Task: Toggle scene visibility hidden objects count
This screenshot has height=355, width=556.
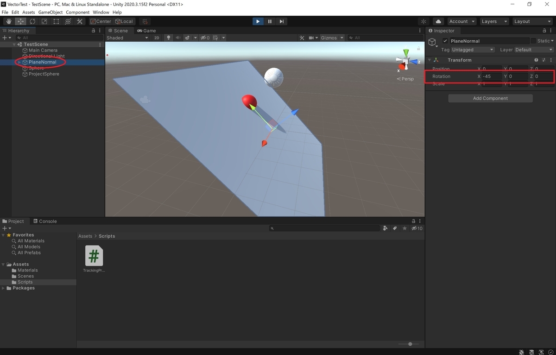Action: tap(205, 38)
